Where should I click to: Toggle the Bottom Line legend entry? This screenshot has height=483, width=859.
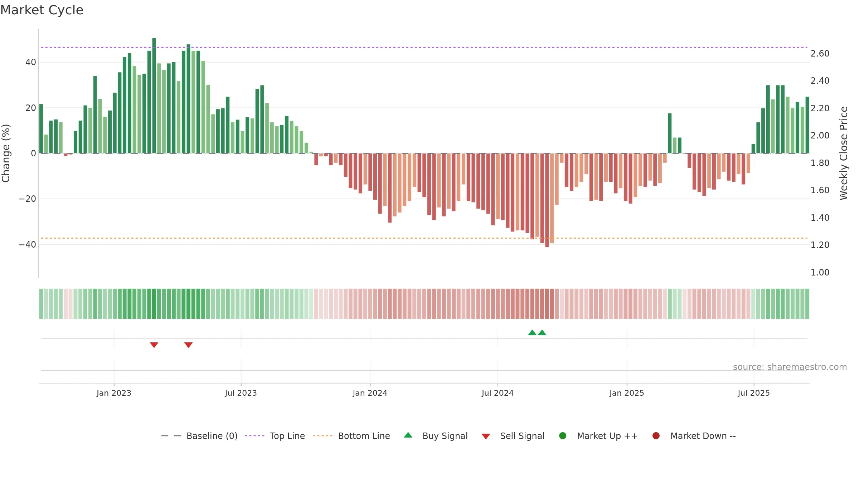pyautogui.click(x=351, y=436)
